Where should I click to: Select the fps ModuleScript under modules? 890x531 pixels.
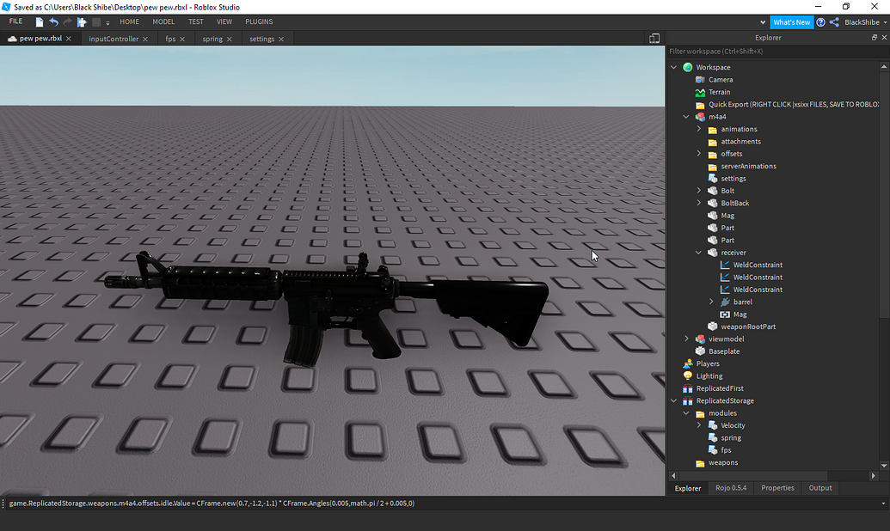(715, 449)
